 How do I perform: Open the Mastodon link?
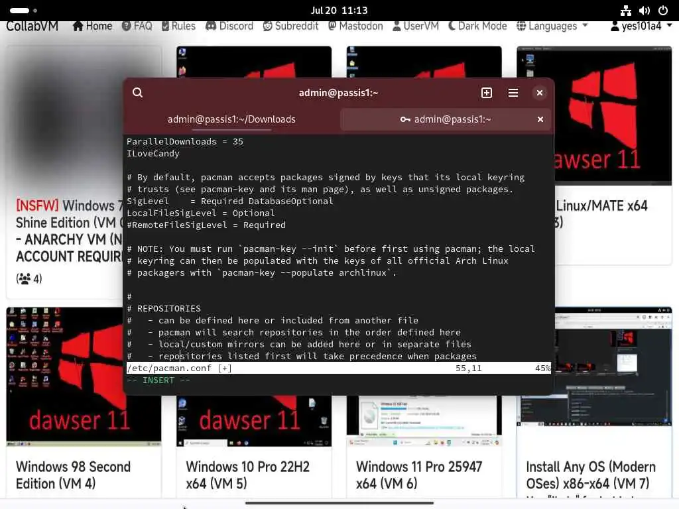(x=355, y=26)
